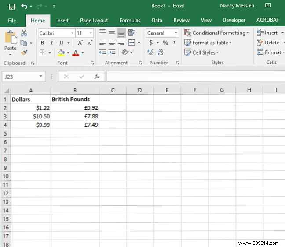Switch to the Data tab
This screenshot has width=285, height=247.
point(157,20)
